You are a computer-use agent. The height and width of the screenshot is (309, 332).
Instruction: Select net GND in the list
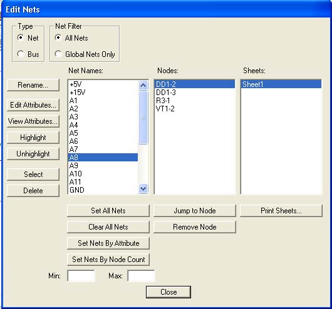click(103, 190)
